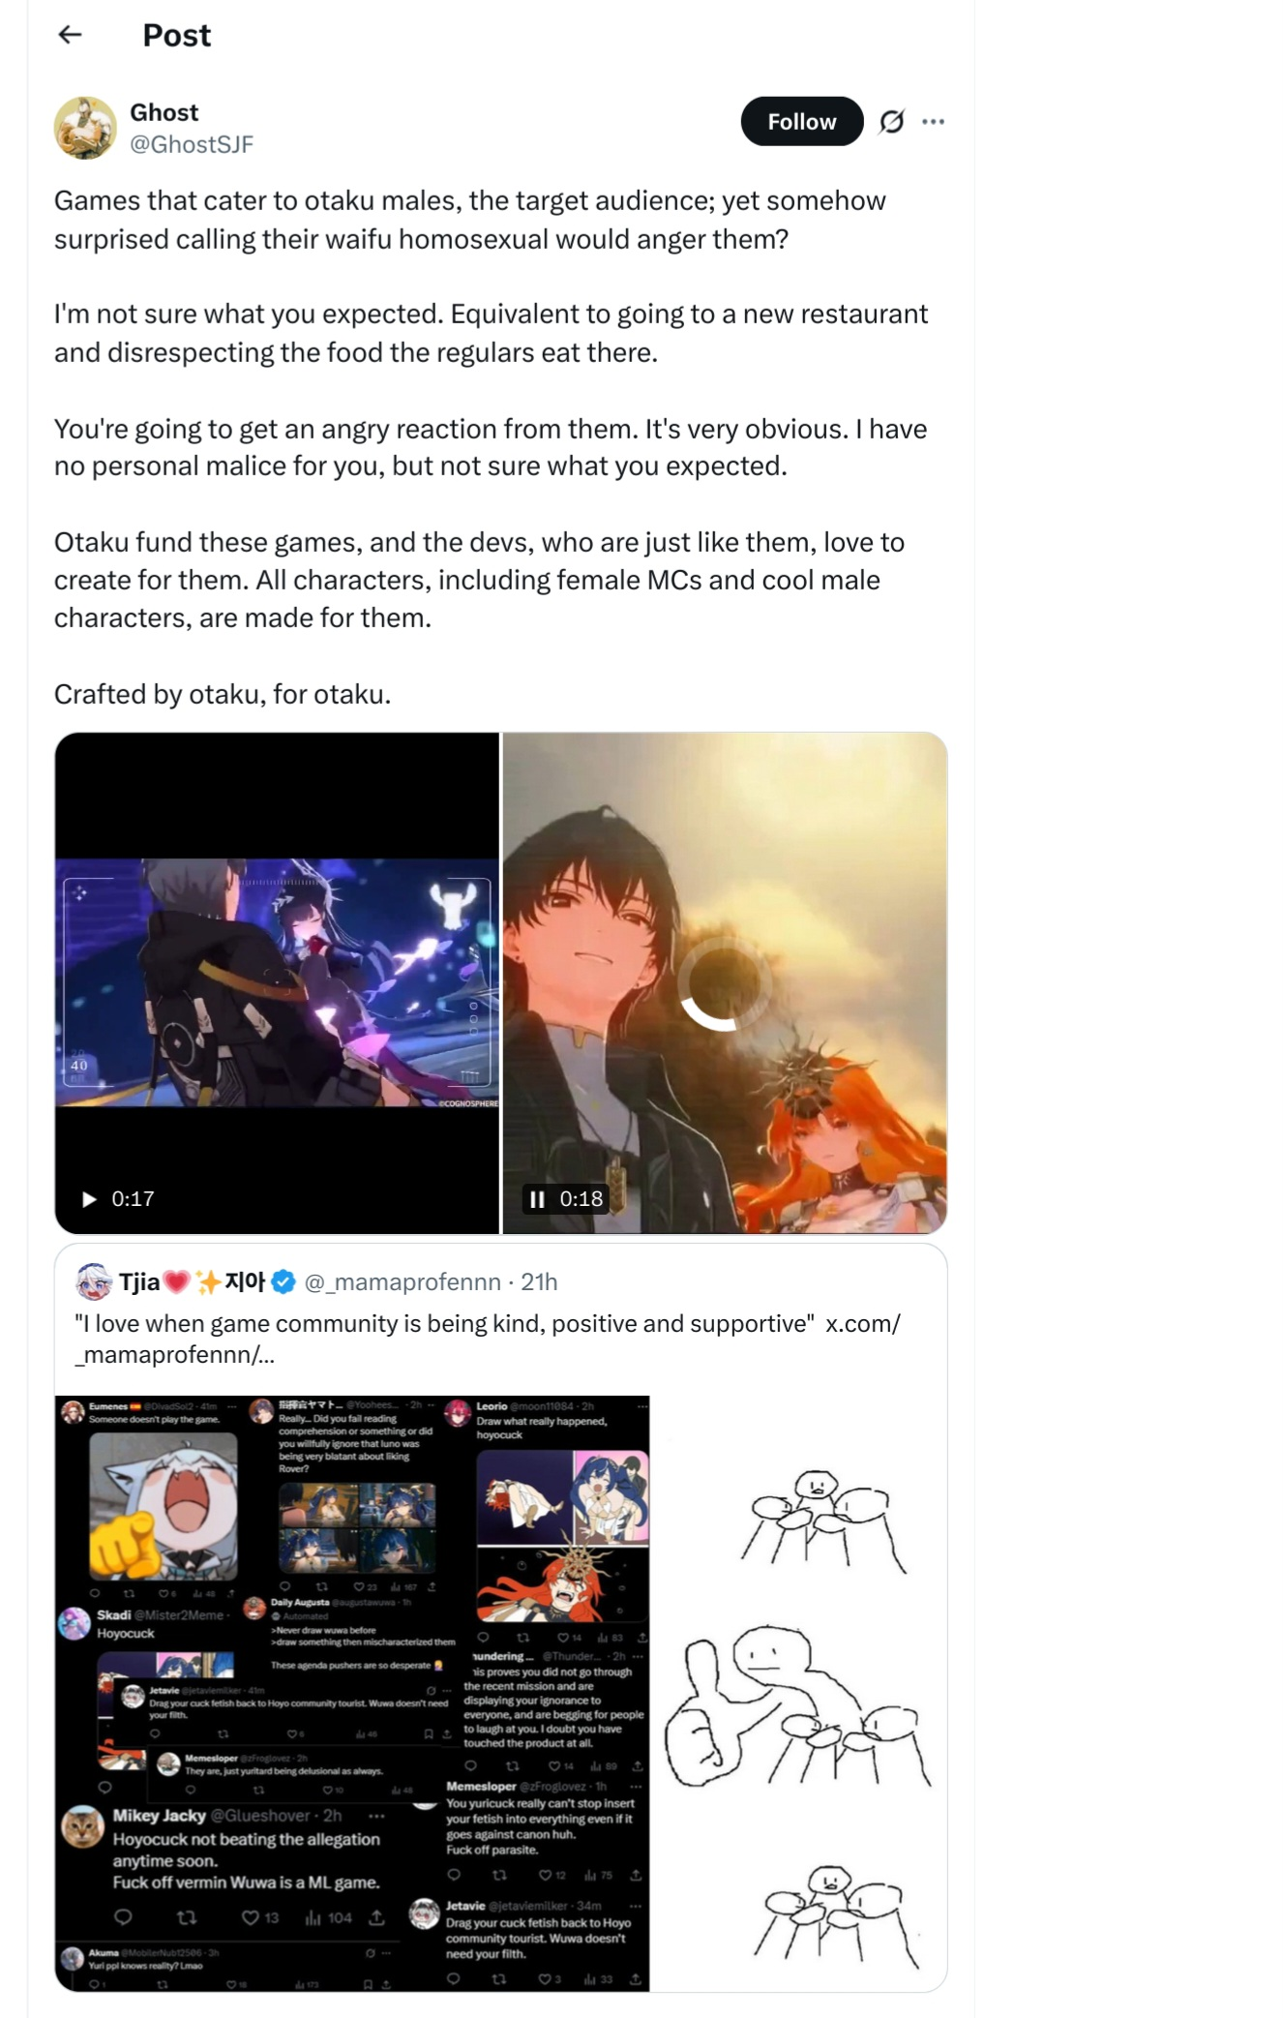Click the Post header title
This screenshot has height=2018, width=1283.
point(176,35)
